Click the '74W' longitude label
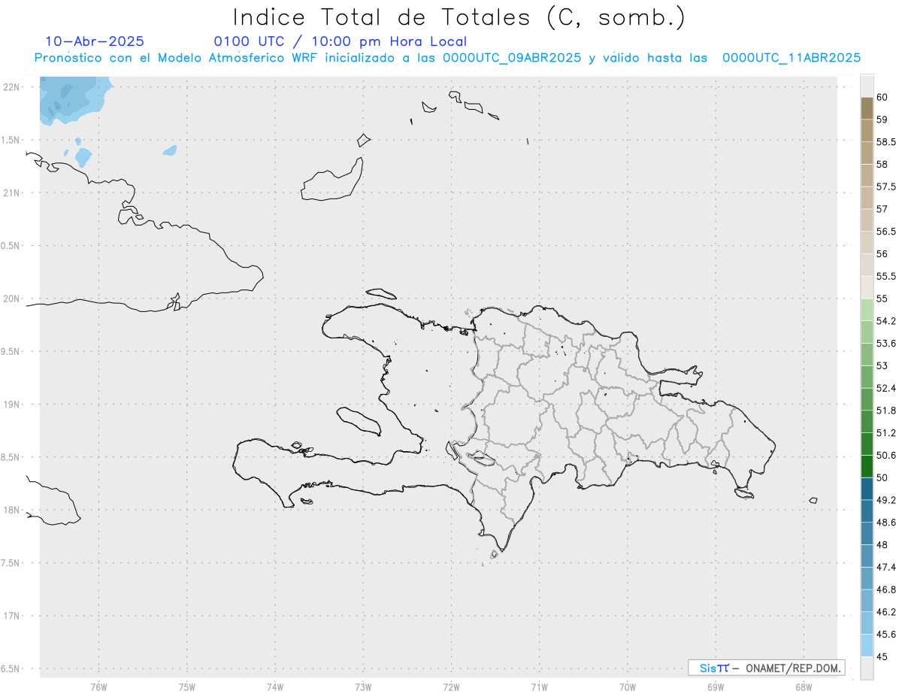Viewport: 902px width, 697px height. click(274, 686)
